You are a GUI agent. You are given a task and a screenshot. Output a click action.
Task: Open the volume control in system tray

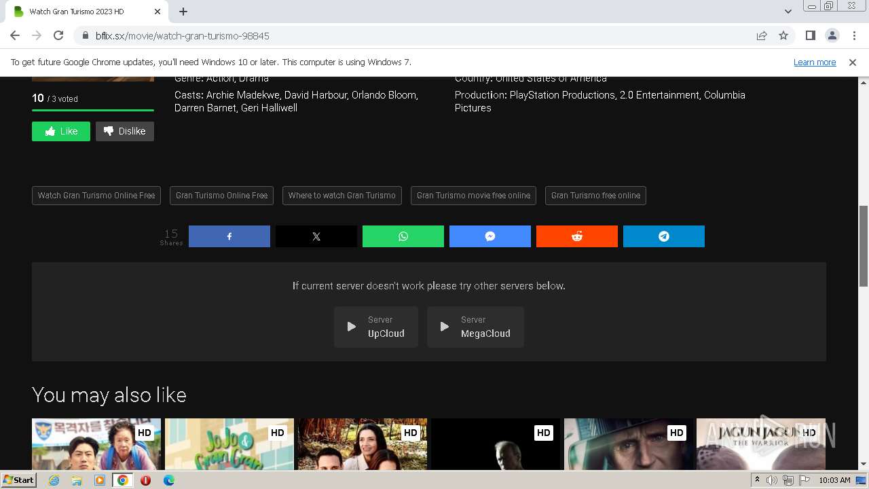pos(771,480)
